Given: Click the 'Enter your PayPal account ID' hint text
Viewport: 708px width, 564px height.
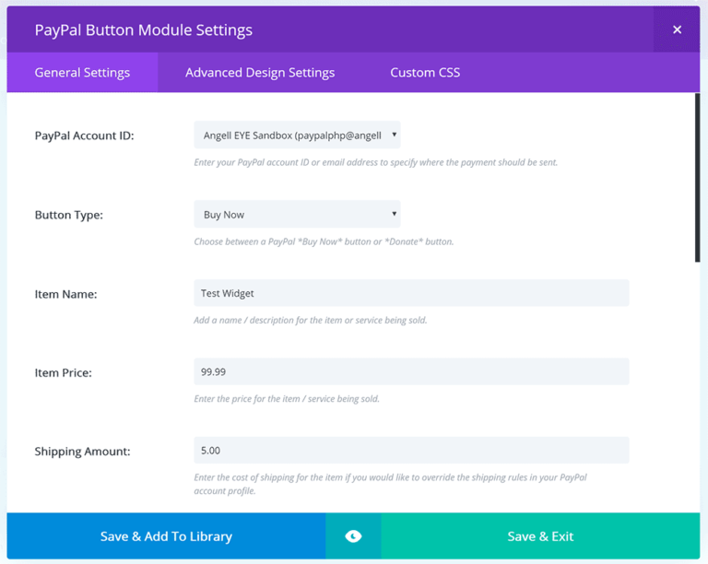Looking at the screenshot, I should click(x=376, y=162).
